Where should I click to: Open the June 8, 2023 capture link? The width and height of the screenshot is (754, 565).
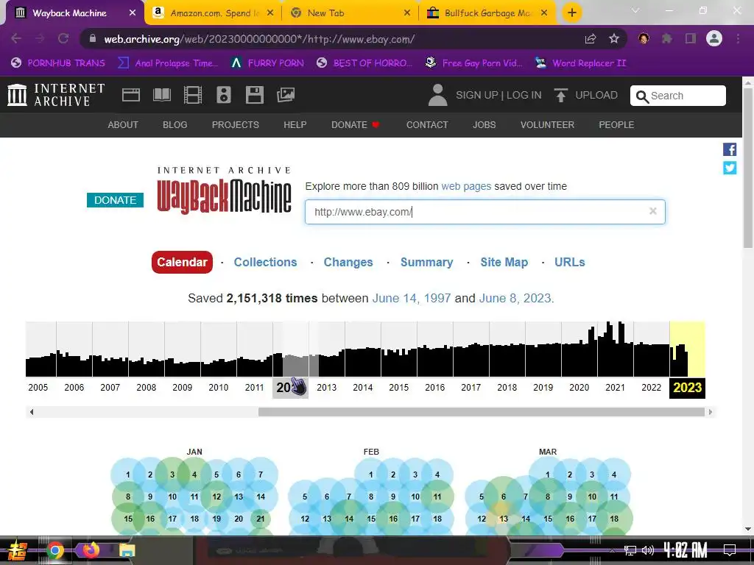(515, 298)
